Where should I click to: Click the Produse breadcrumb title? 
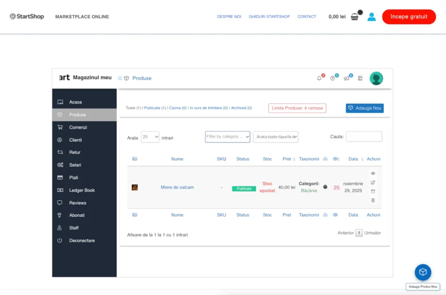(x=142, y=78)
